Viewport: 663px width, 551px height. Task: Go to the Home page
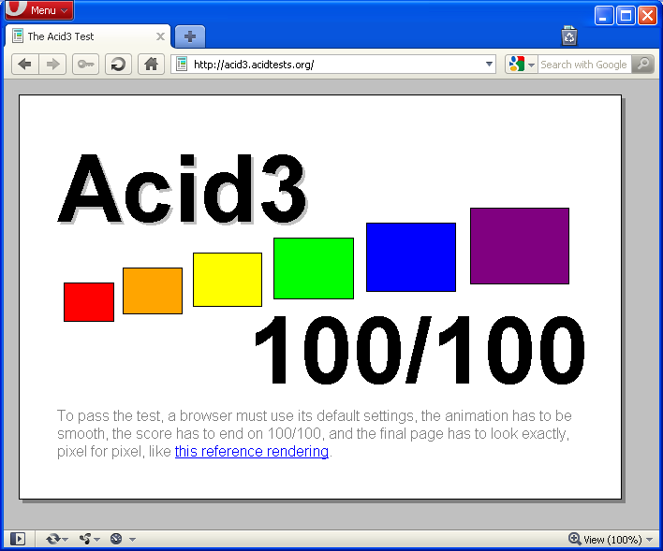click(151, 65)
